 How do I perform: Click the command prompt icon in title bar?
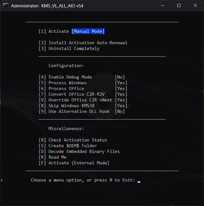(6, 6)
